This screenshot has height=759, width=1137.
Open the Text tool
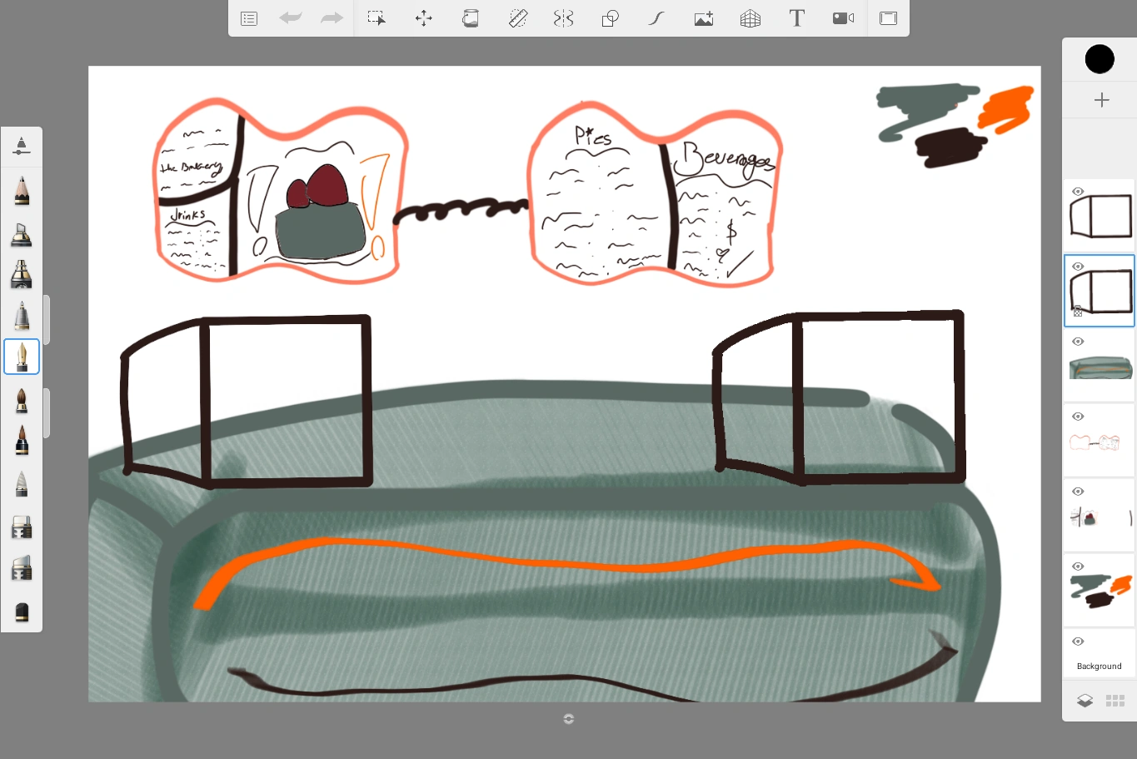coord(796,17)
